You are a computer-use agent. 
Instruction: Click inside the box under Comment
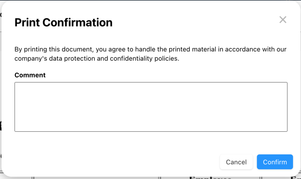pos(151,107)
